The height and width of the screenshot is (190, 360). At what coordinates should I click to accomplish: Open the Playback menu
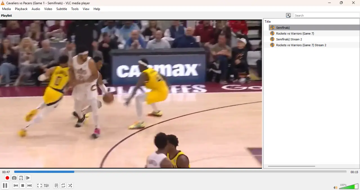click(21, 9)
